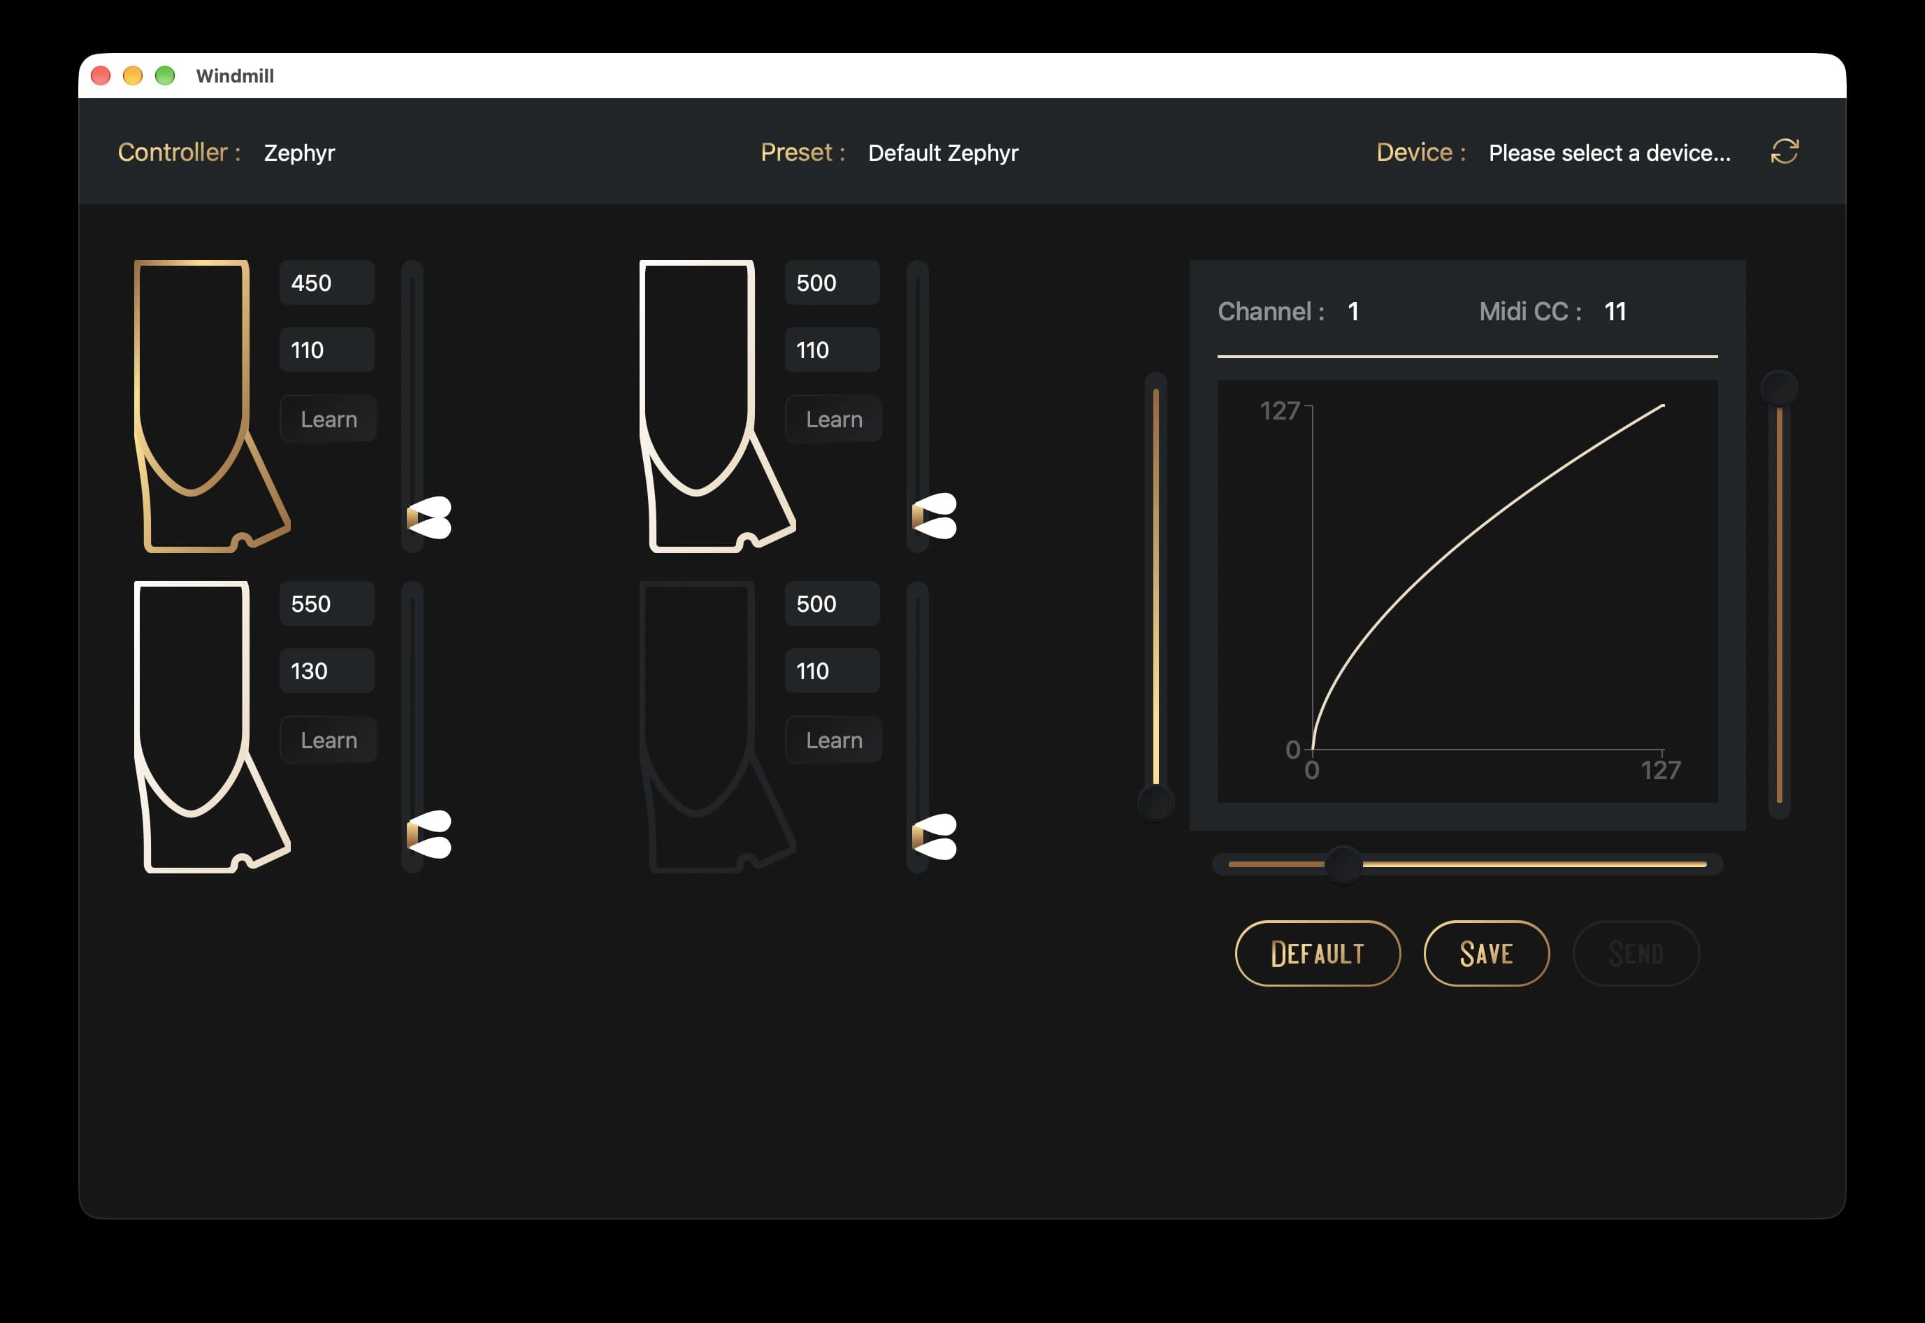Click the slider handle next to the 450 pedal

point(429,518)
